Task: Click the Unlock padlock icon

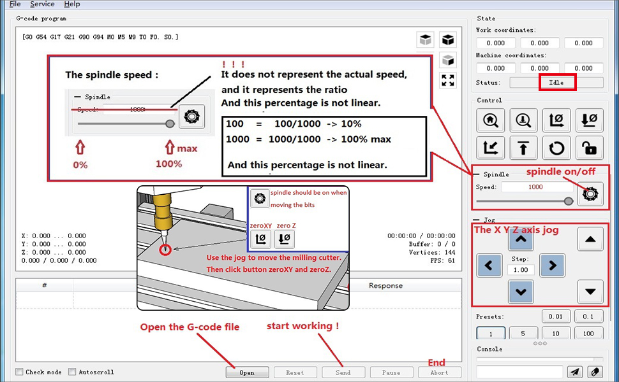Action: 590,148
